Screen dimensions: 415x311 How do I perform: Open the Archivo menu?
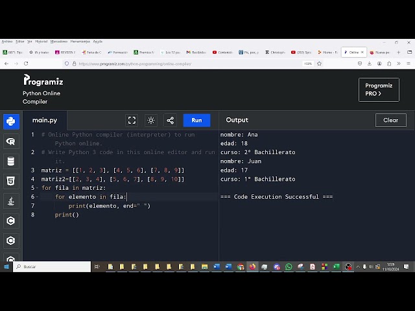pyautogui.click(x=7, y=41)
